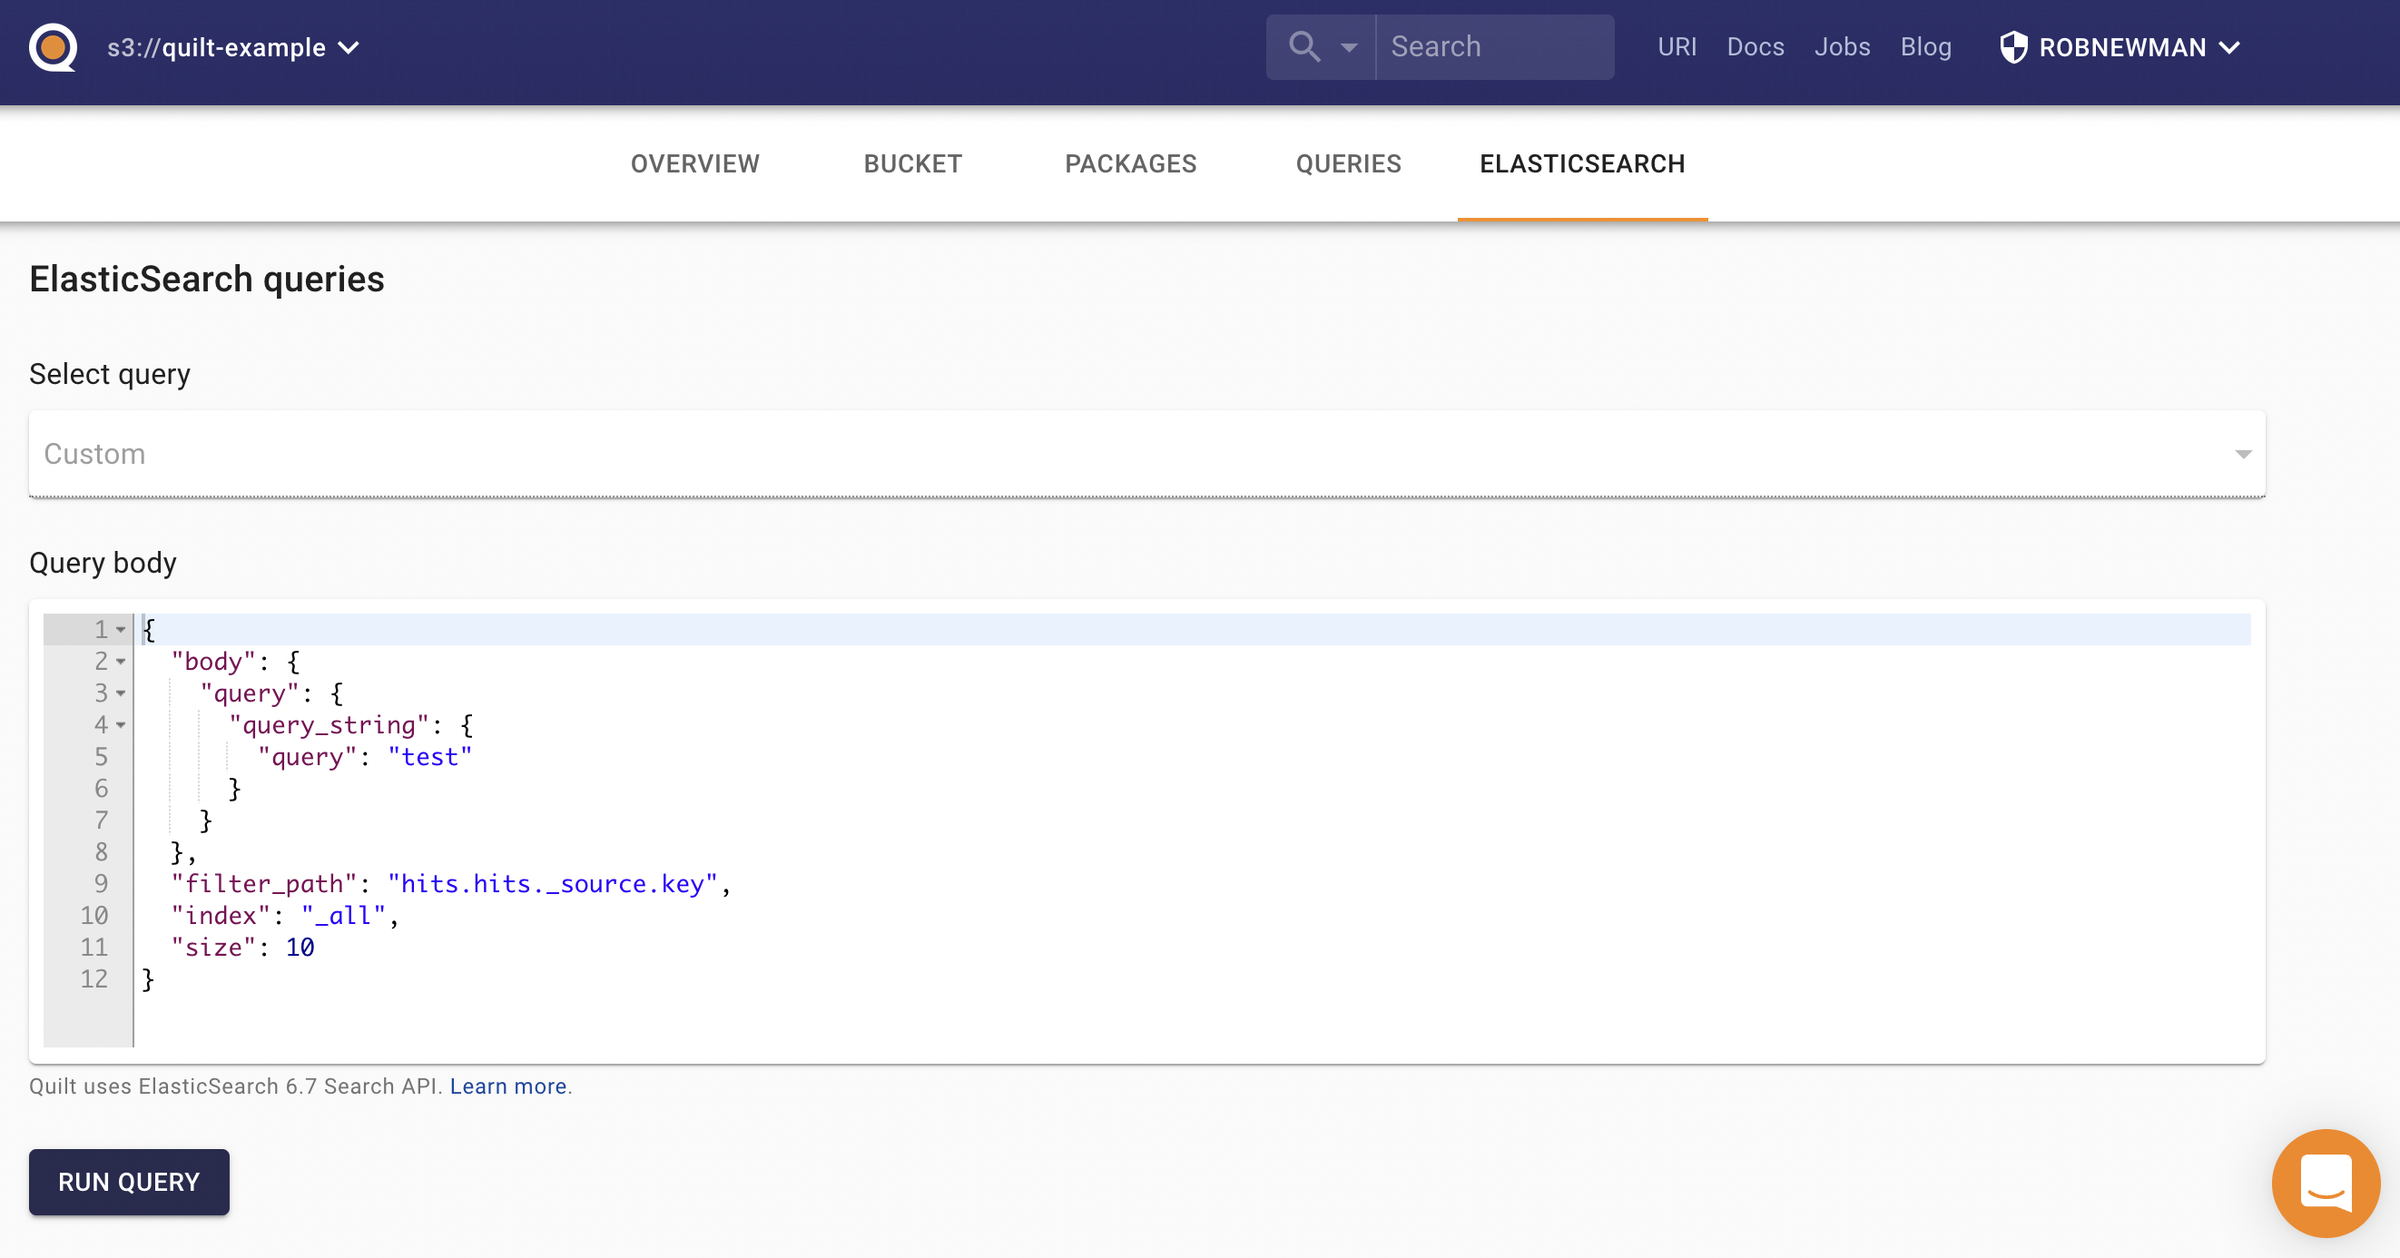Collapse the "query_string" fold on line 4
2400x1258 pixels.
(121, 725)
